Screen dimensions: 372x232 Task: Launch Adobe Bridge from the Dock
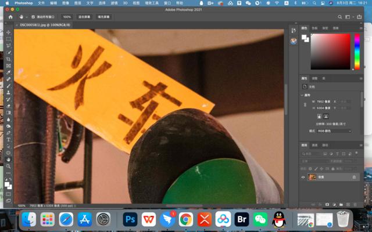[x=242, y=219]
